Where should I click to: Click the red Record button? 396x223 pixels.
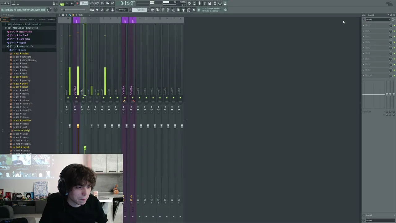(x=77, y=3)
